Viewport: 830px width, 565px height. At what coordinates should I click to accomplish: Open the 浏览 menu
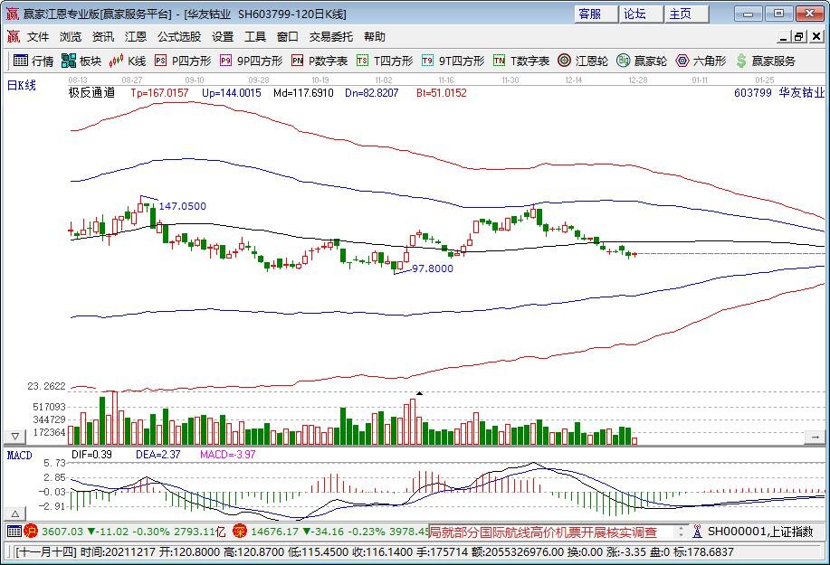pos(71,36)
